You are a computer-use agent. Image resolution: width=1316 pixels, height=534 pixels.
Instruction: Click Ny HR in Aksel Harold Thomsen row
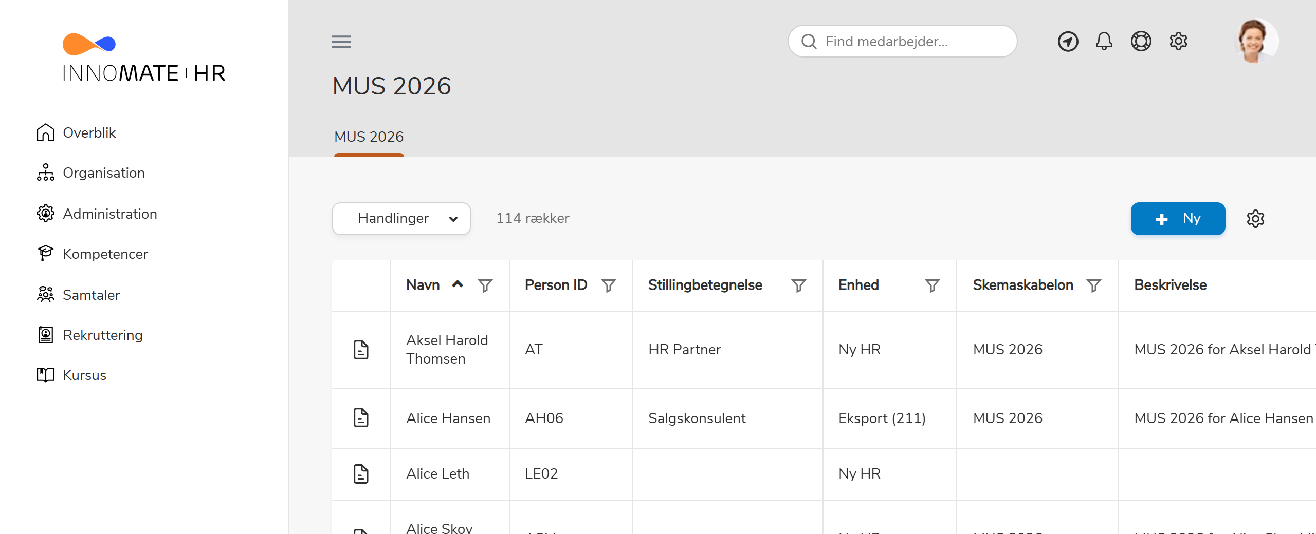[860, 350]
